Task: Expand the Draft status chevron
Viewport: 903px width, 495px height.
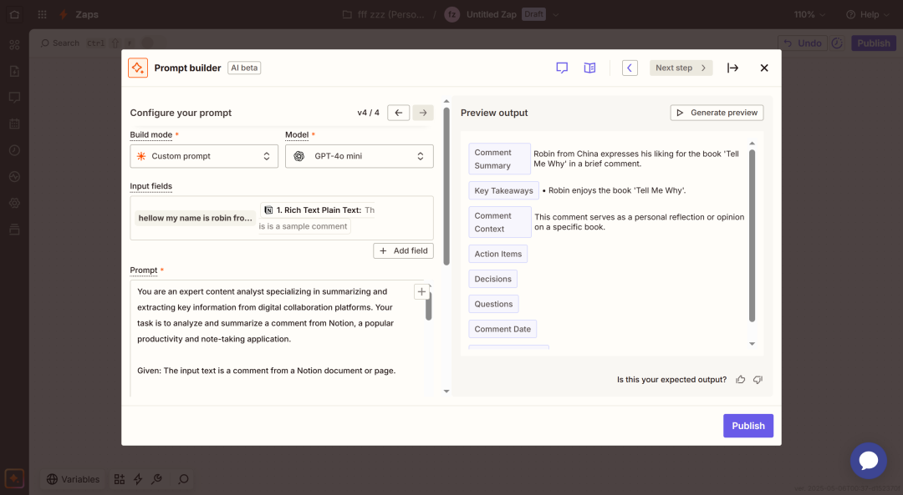Action: (556, 14)
